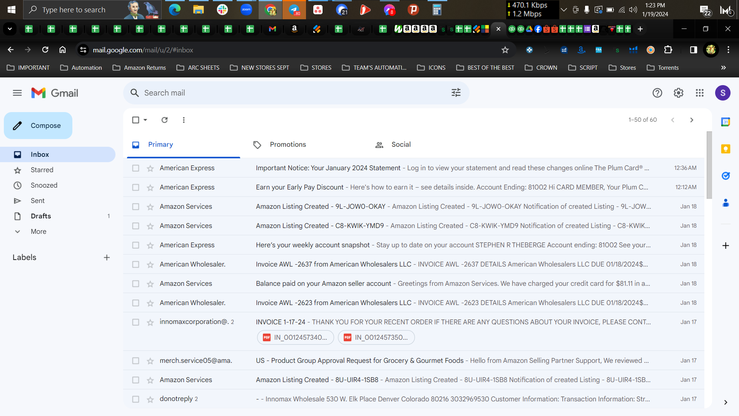Open Google Tasks side panel icon
Viewport: 739px width, 416px height.
pyautogui.click(x=726, y=176)
